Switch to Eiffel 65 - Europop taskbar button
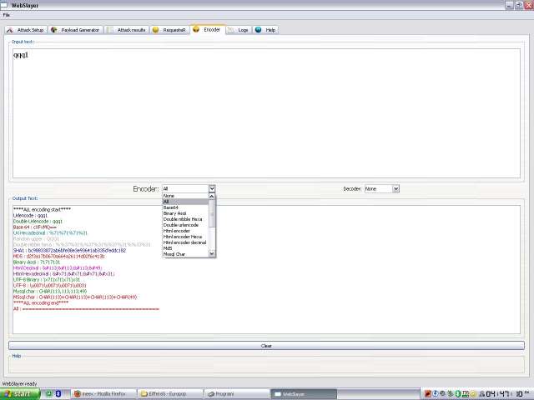Viewport: 534px width, 400px height. point(170,394)
